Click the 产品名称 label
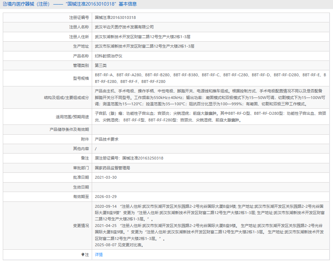The width and height of the screenshot is (333, 263). pyautogui.click(x=81, y=56)
